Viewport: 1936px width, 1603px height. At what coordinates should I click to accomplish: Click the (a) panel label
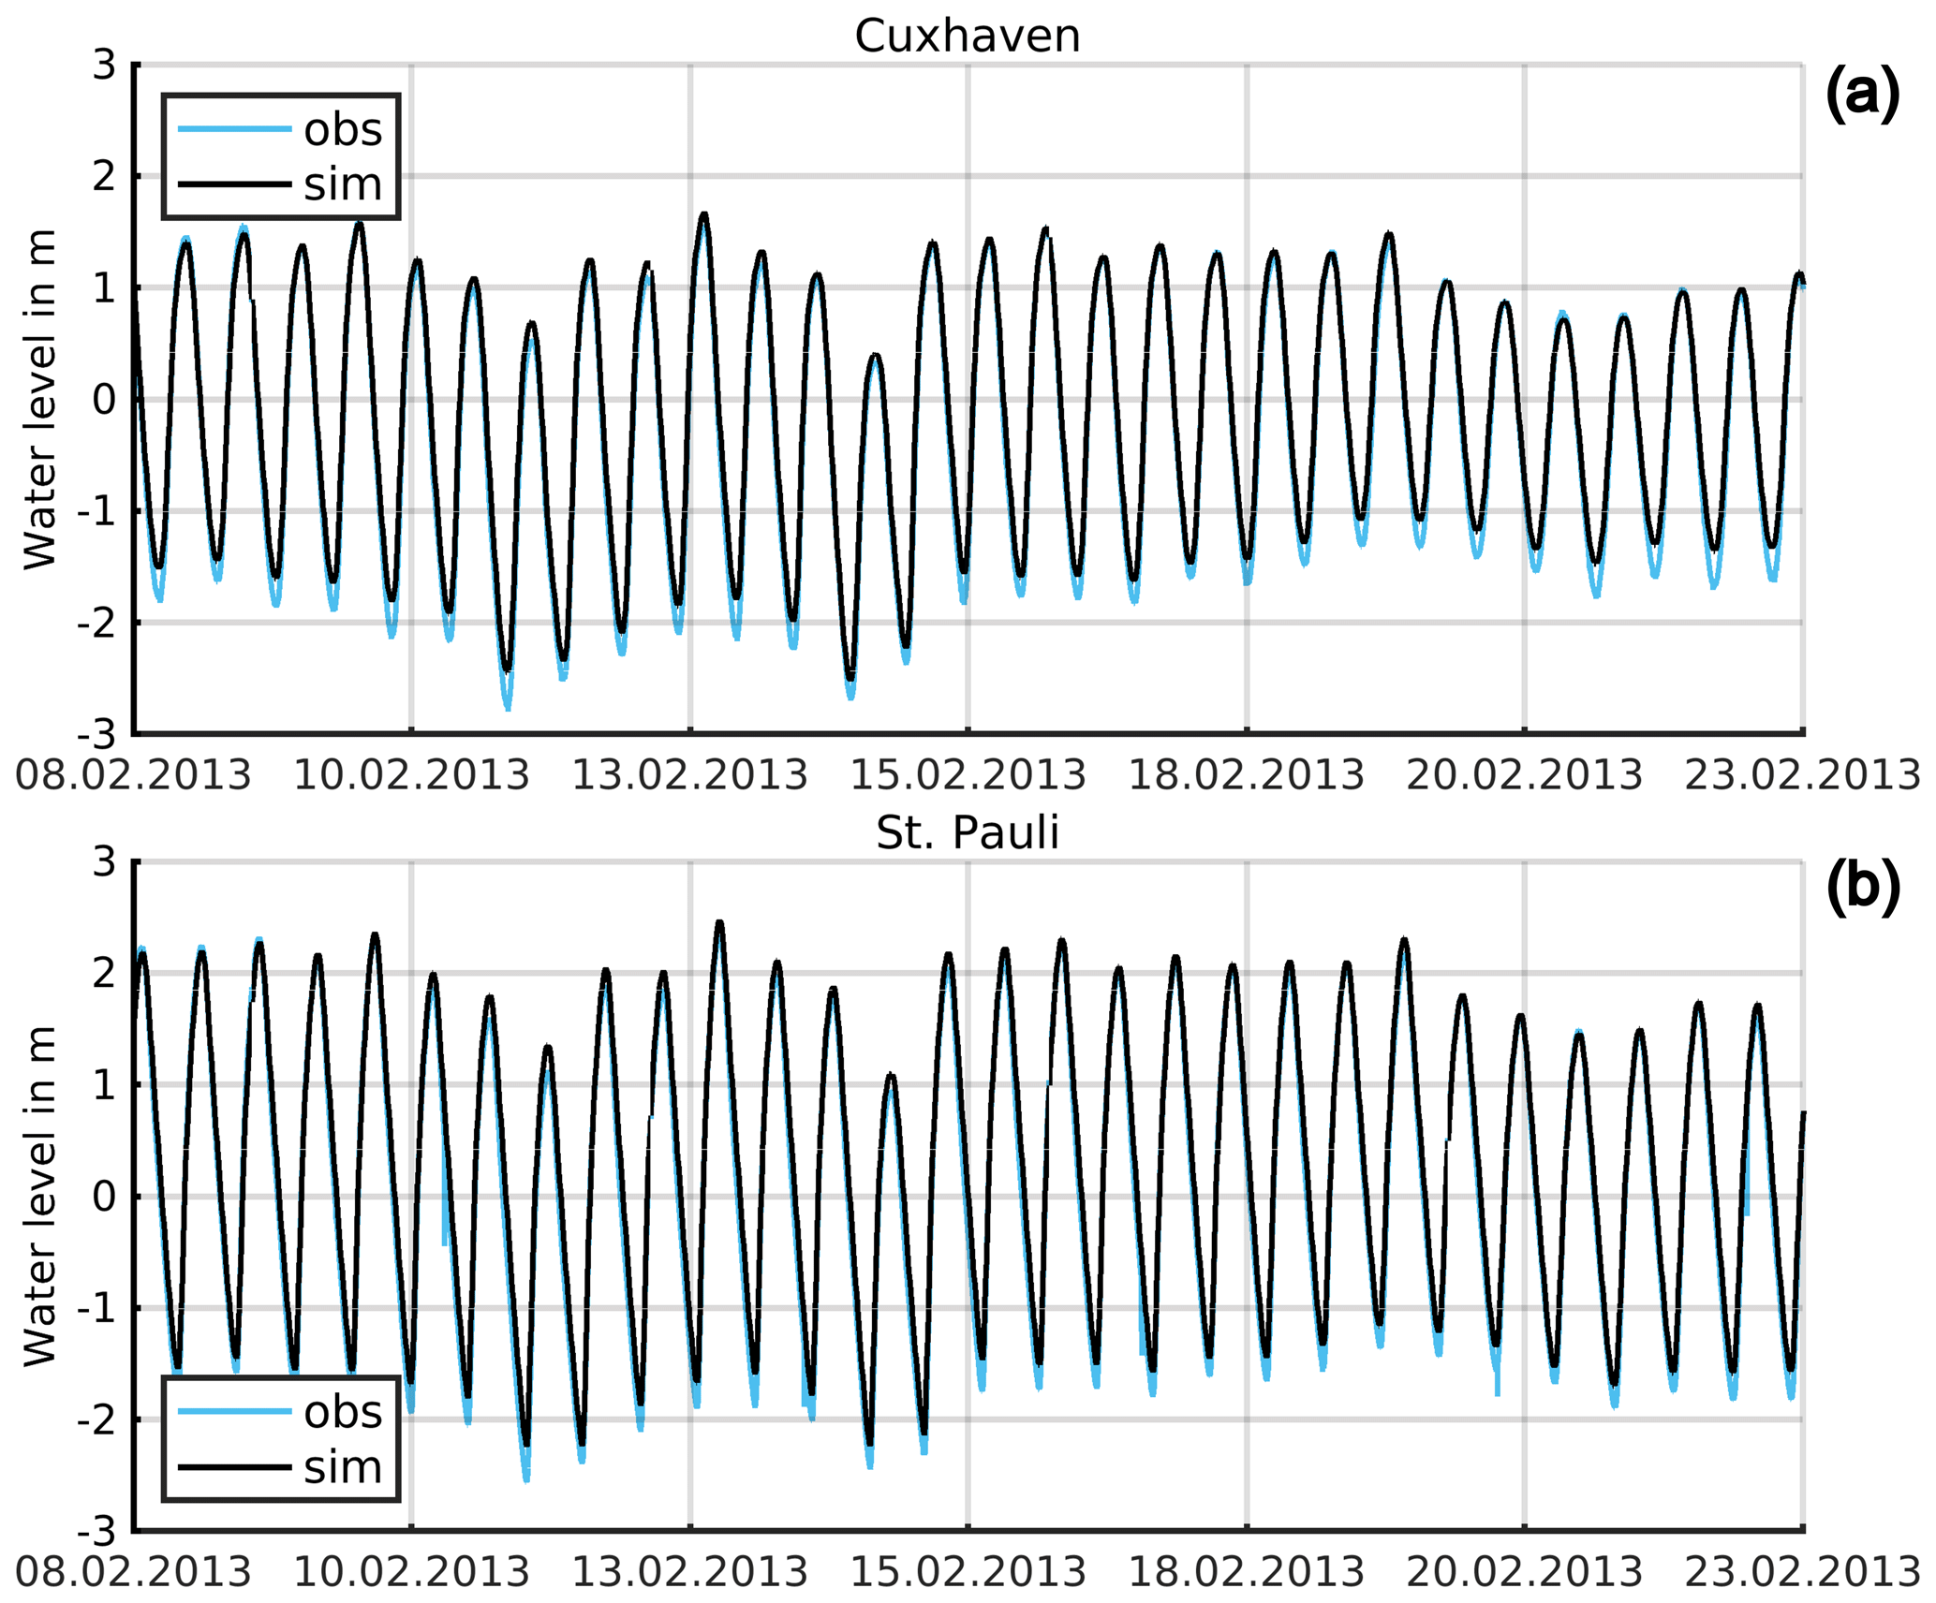[x=1862, y=94]
